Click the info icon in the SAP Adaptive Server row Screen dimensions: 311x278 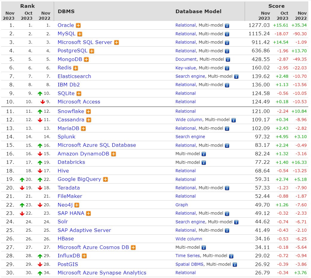(x=227, y=230)
